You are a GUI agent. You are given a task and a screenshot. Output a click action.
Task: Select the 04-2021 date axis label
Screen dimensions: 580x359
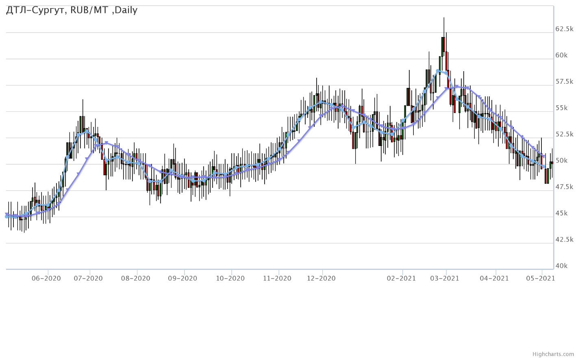494,278
